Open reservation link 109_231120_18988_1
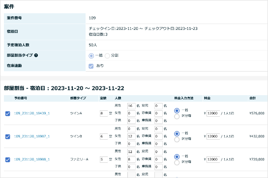Image resolution: width=268 pixels, height=178 pixels. (x=32, y=159)
